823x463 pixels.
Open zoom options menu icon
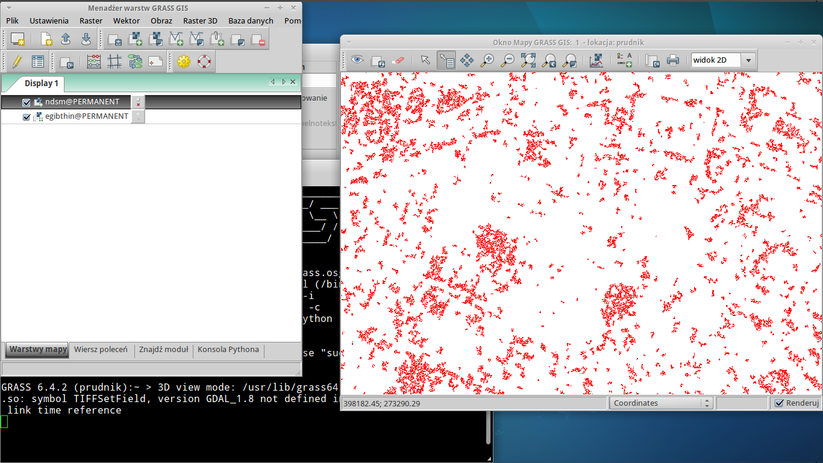pos(569,60)
